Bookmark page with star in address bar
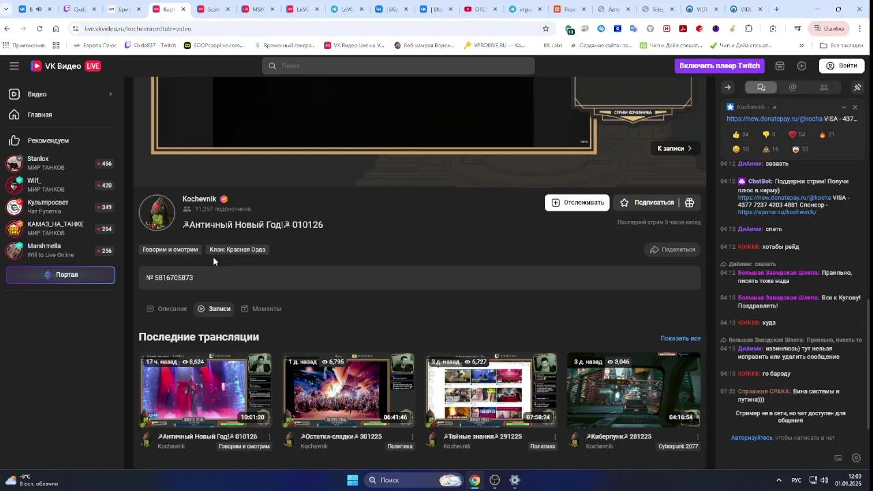 pyautogui.click(x=546, y=29)
